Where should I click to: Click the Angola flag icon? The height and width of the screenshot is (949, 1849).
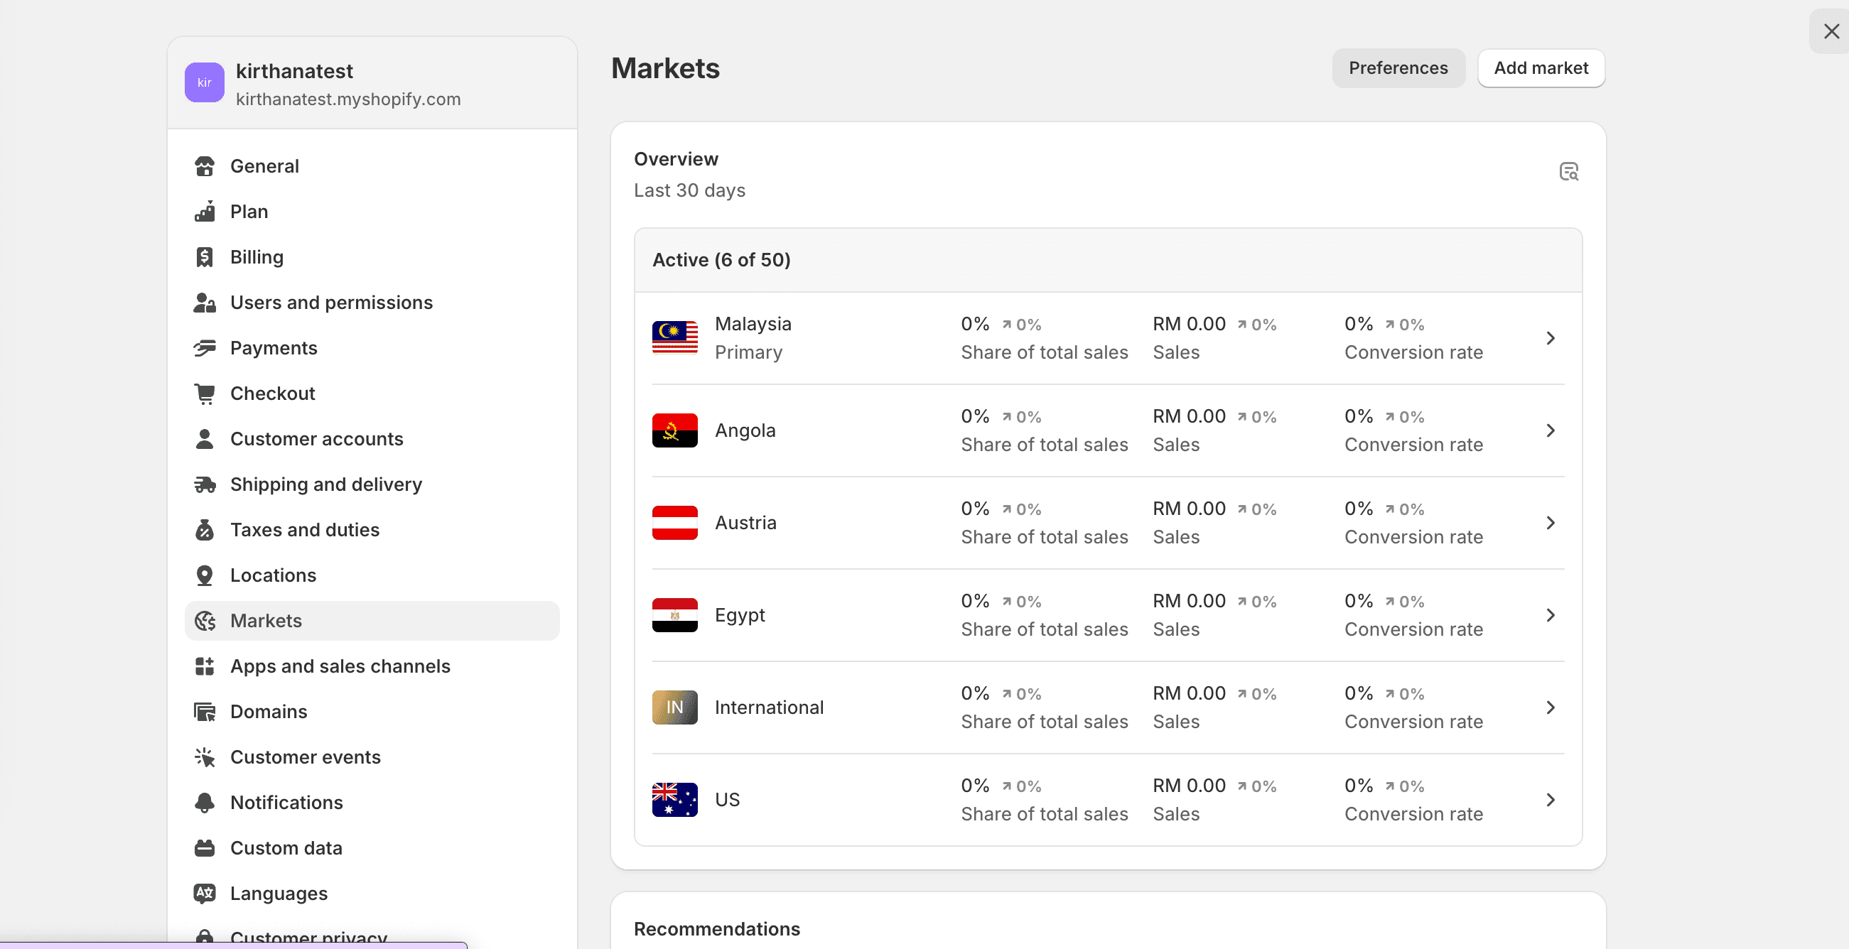674,430
